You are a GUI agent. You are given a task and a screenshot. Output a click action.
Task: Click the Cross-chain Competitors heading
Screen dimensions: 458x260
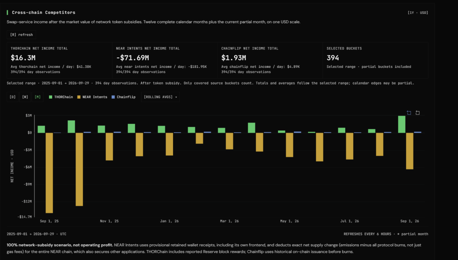(43, 13)
